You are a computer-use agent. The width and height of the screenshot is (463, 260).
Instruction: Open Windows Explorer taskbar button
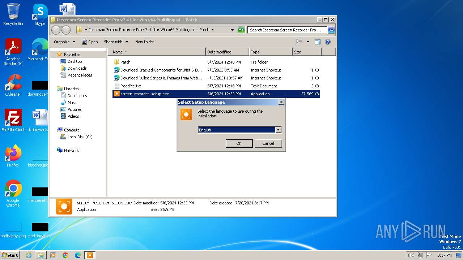[x=41, y=255]
